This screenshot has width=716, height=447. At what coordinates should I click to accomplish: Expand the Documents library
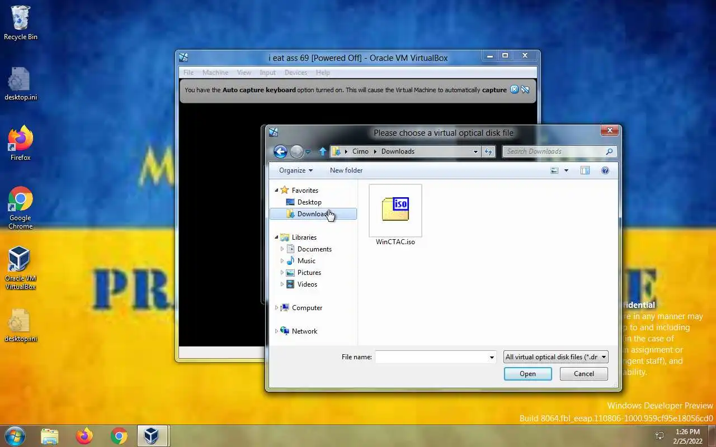coord(282,249)
